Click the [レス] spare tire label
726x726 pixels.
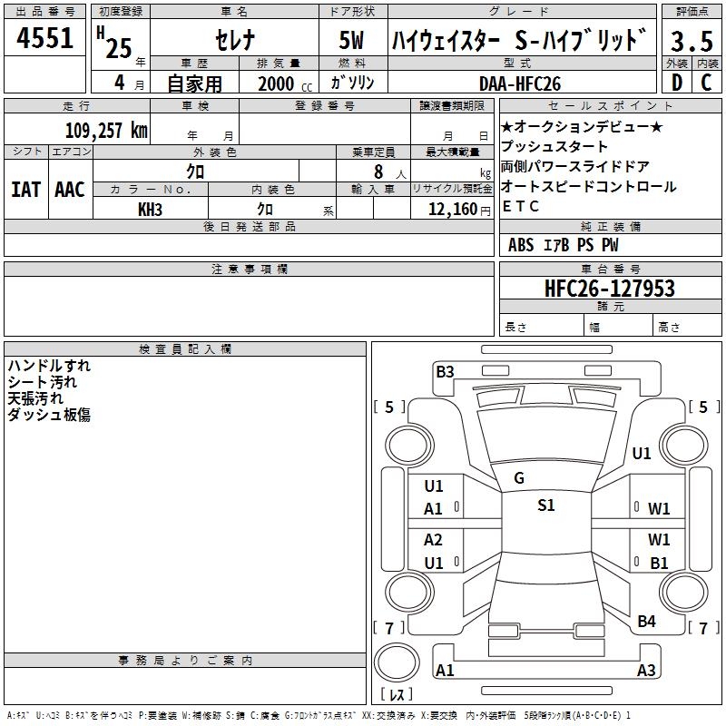pyautogui.click(x=397, y=693)
